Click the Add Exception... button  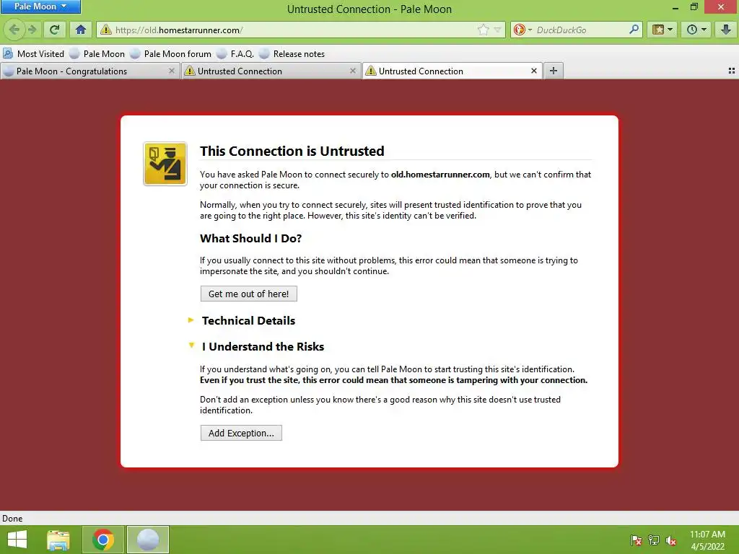(x=241, y=433)
